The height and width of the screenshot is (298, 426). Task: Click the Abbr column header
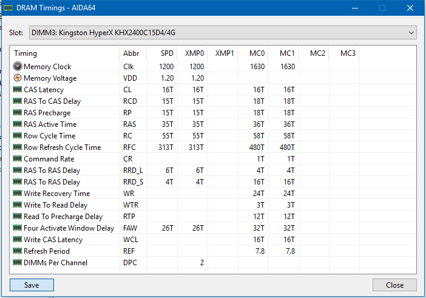tap(130, 53)
